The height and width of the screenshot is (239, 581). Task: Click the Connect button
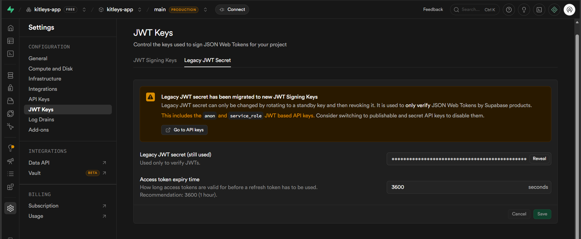pyautogui.click(x=232, y=10)
